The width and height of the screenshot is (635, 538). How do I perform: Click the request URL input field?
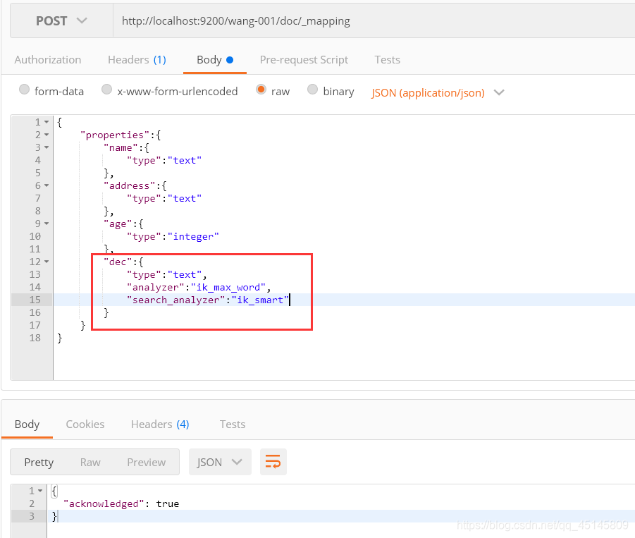374,21
